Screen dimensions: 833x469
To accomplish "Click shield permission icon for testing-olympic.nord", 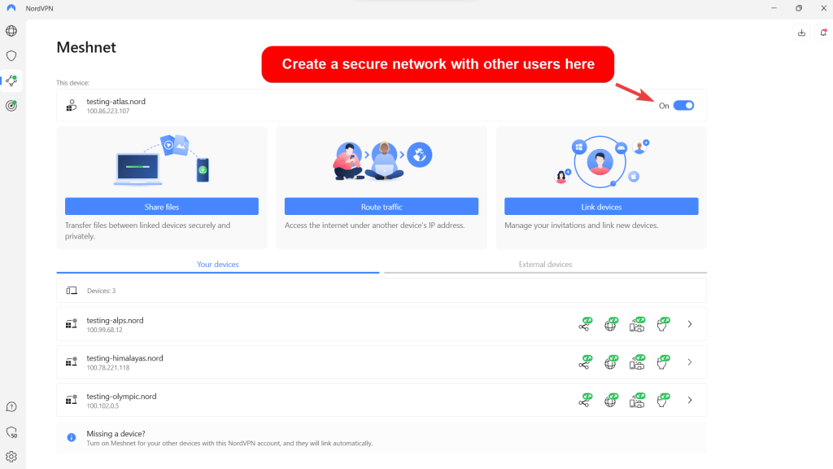I will coord(663,400).
